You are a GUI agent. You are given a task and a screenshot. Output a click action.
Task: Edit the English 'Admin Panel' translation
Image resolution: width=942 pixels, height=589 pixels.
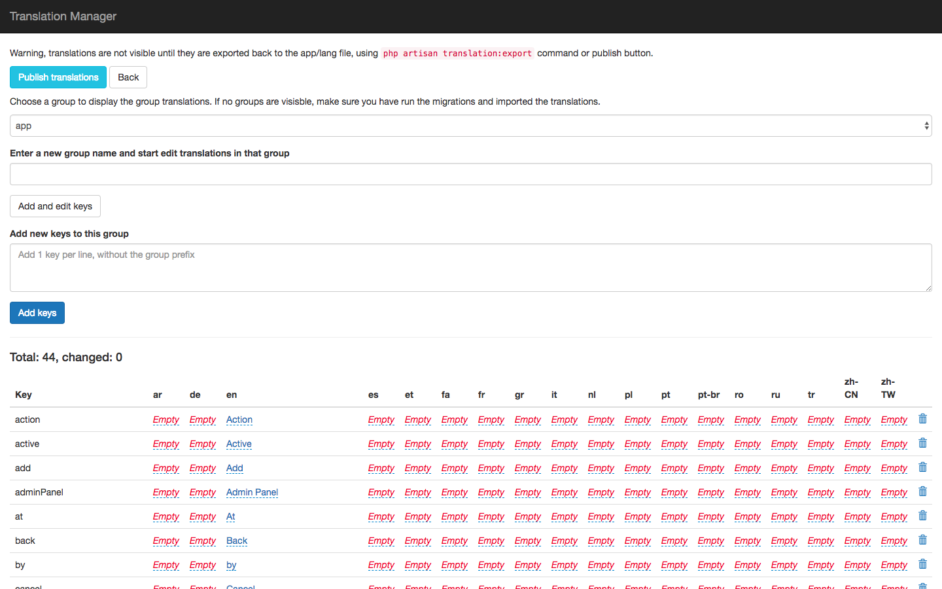(252, 492)
